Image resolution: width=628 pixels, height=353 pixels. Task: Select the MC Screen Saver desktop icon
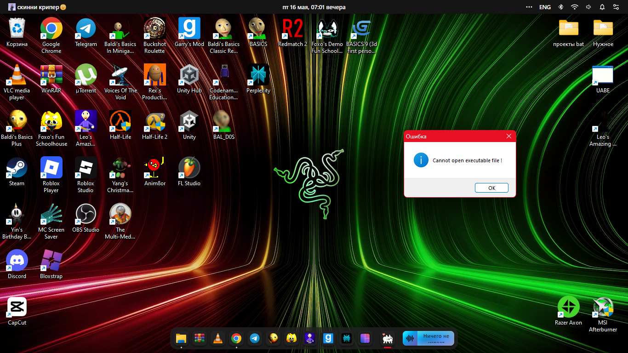click(51, 221)
